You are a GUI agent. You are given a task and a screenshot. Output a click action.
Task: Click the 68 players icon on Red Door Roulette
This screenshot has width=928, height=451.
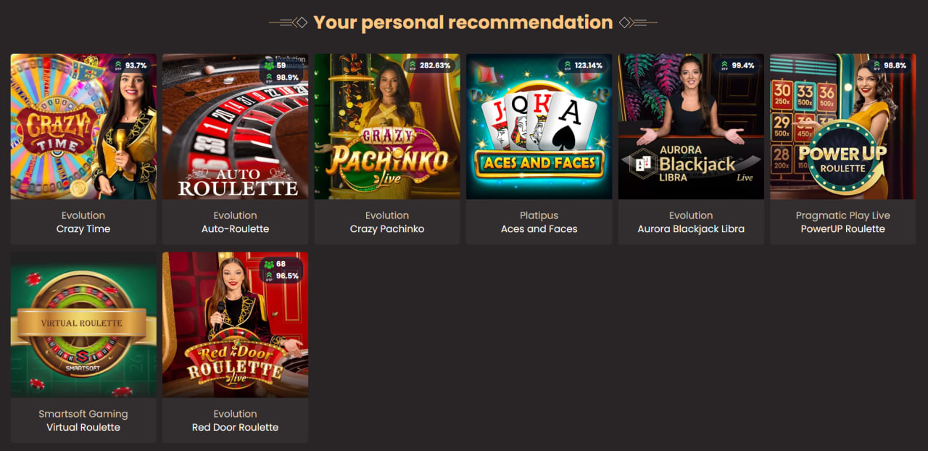point(270,264)
